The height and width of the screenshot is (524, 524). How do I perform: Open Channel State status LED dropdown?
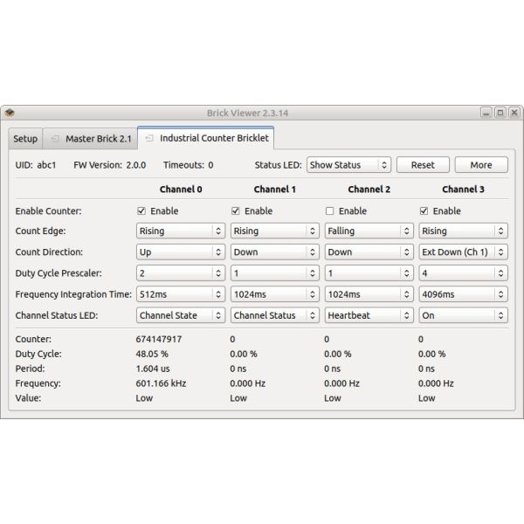click(181, 315)
